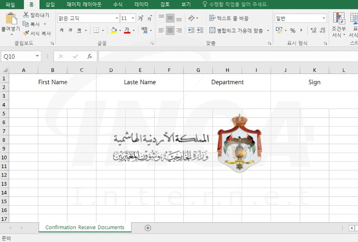The image size is (358, 242).
Task: Open the Name Box dropdown arrow
Action: [37, 56]
